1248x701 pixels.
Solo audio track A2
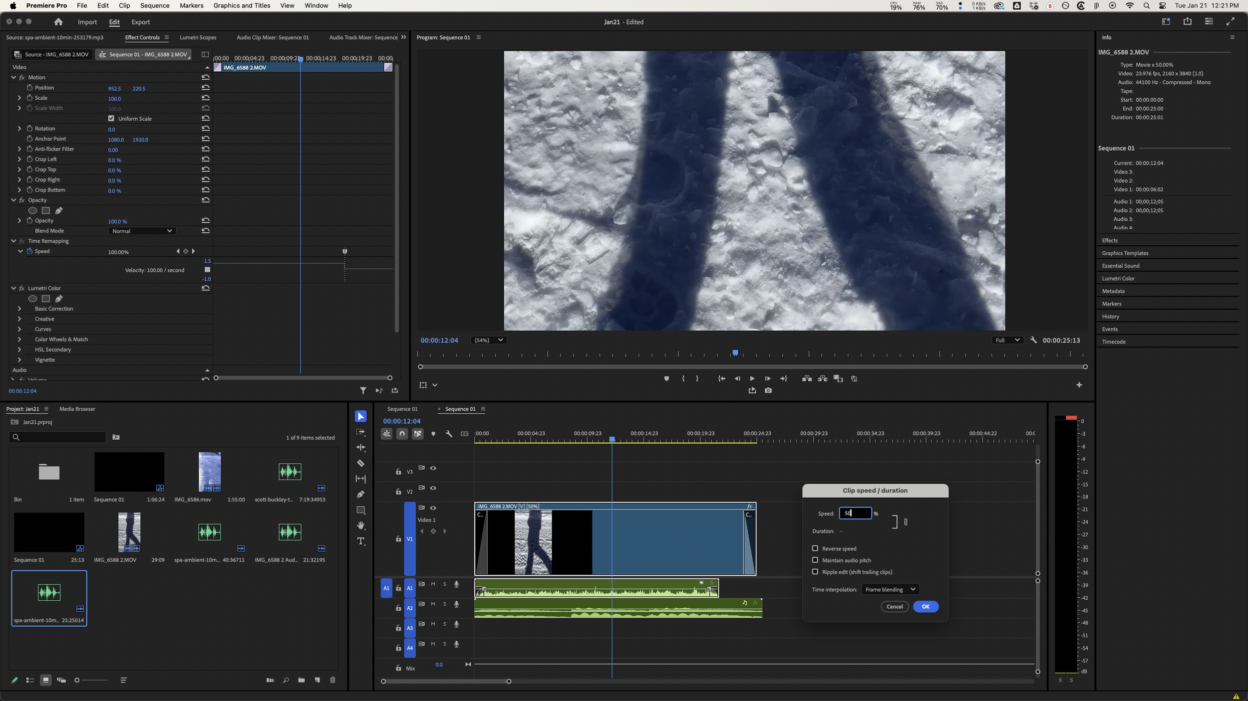pos(445,604)
